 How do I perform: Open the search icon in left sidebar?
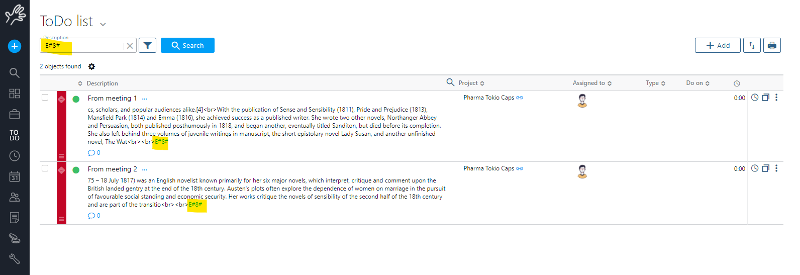point(15,73)
